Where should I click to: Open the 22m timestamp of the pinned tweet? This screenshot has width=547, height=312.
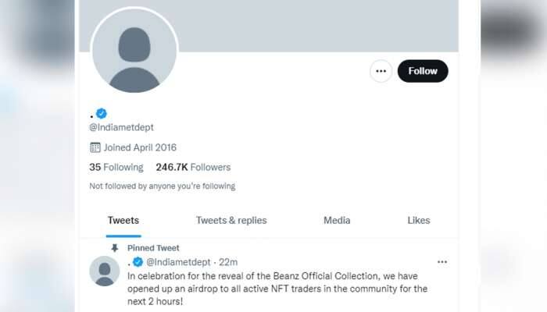tap(228, 262)
